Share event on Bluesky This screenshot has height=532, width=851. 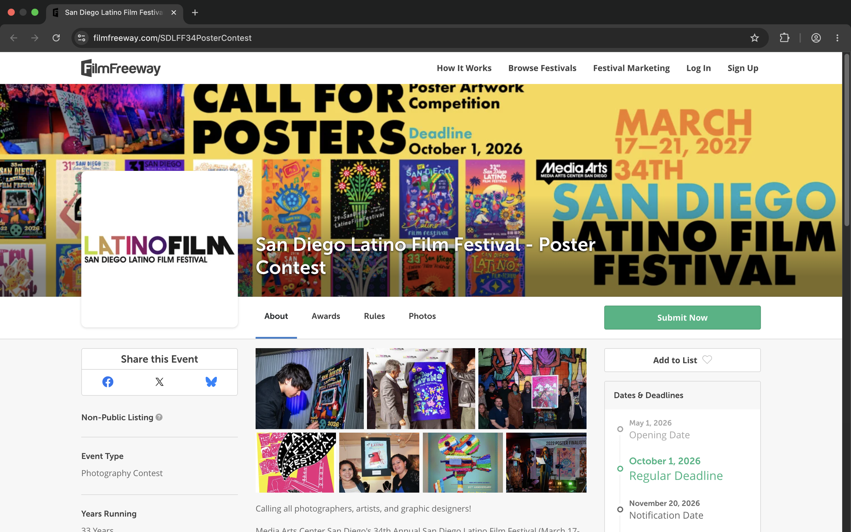tap(211, 382)
